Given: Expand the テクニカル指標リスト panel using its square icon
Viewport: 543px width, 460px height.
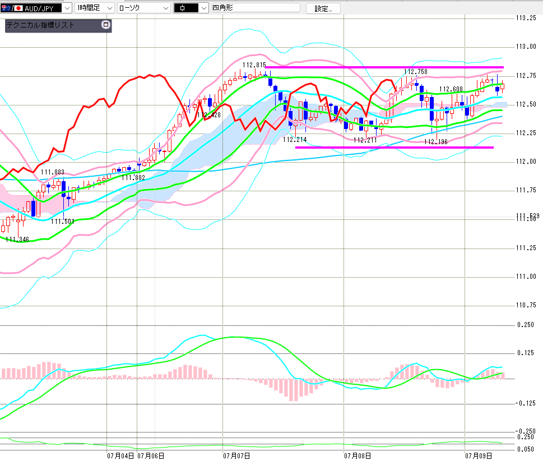Looking at the screenshot, I should [106, 25].
